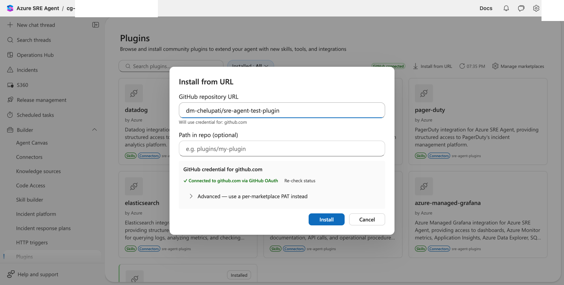Open Manage marketplaces
Viewport: 564px width, 285px height.
pyautogui.click(x=518, y=66)
